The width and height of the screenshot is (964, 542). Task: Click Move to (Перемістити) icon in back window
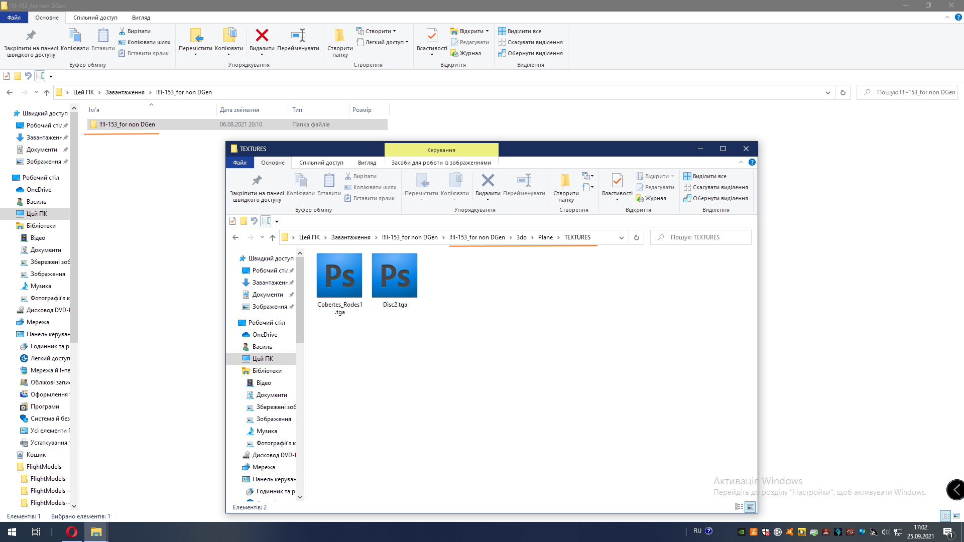195,36
